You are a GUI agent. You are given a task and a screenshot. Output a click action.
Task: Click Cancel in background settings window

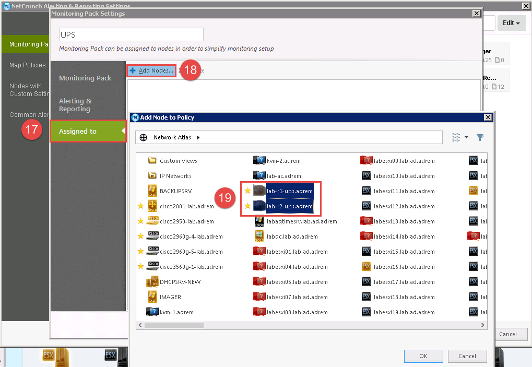pos(508,334)
